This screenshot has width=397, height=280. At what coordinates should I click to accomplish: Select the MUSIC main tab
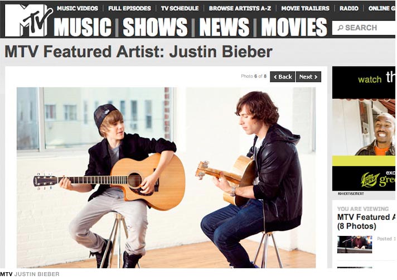(83, 27)
